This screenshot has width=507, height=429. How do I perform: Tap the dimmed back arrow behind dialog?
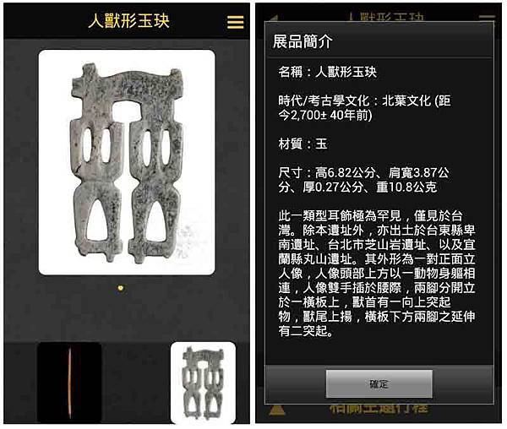coord(274,17)
